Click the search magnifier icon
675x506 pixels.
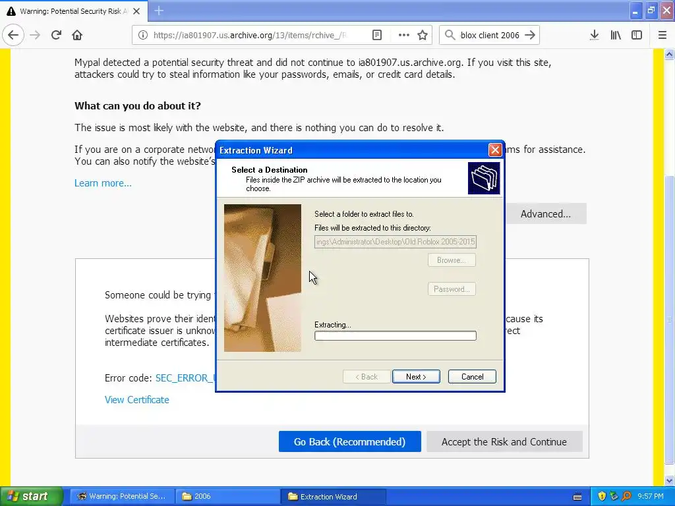point(450,36)
